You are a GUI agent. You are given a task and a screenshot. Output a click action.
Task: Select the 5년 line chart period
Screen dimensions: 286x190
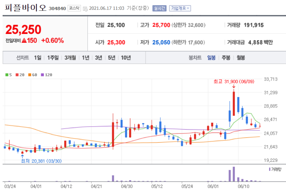112,58
